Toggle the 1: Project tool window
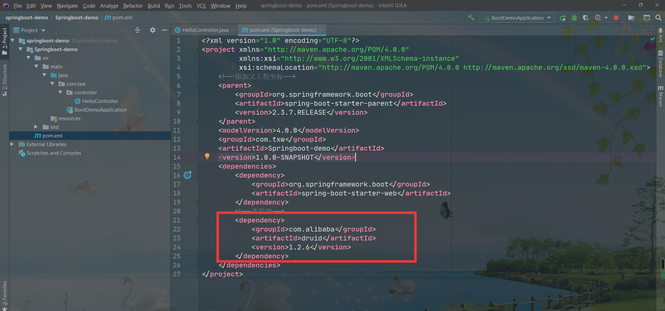 5,41
